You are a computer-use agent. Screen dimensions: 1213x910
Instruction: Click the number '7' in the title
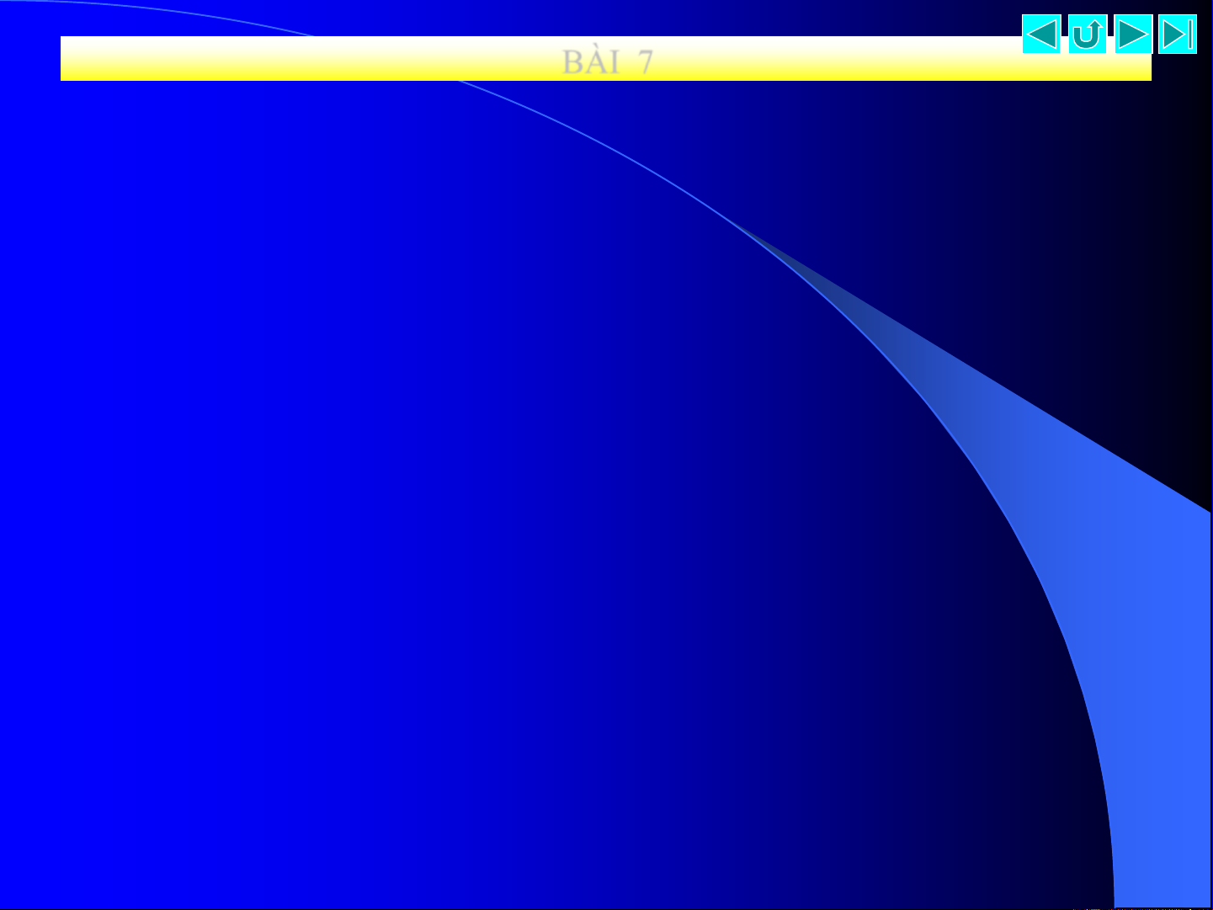pyautogui.click(x=645, y=61)
